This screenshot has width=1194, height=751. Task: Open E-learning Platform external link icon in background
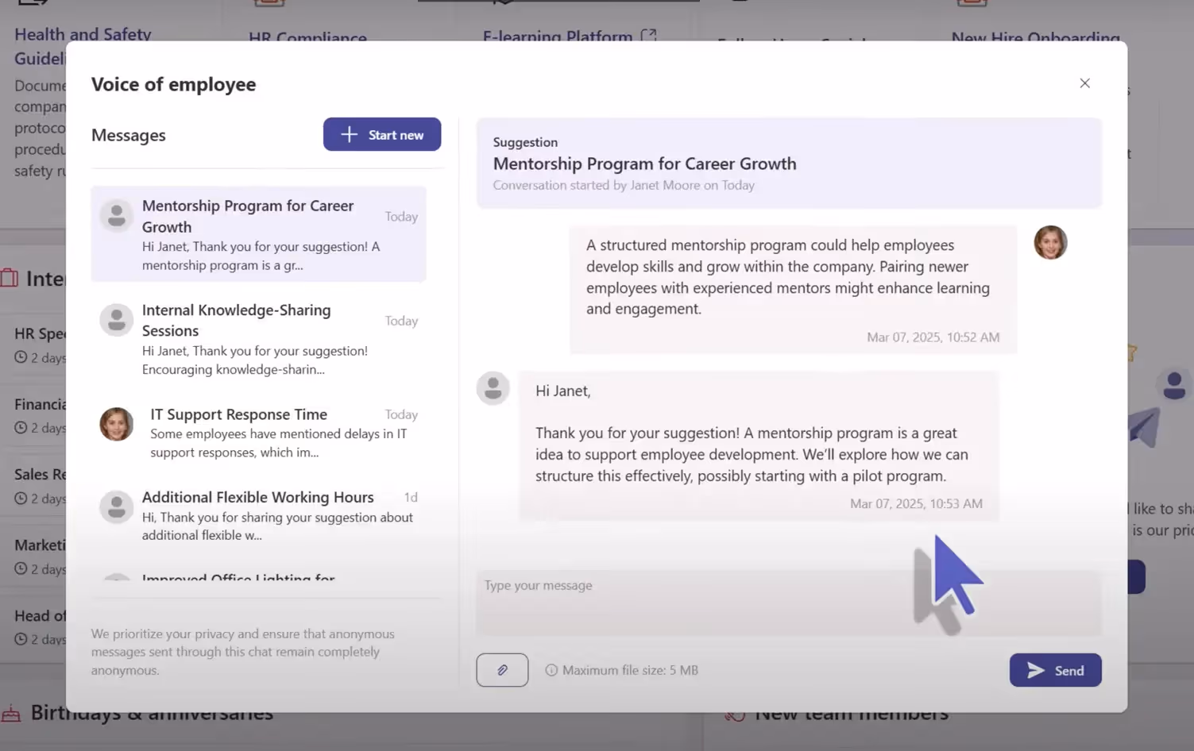649,36
